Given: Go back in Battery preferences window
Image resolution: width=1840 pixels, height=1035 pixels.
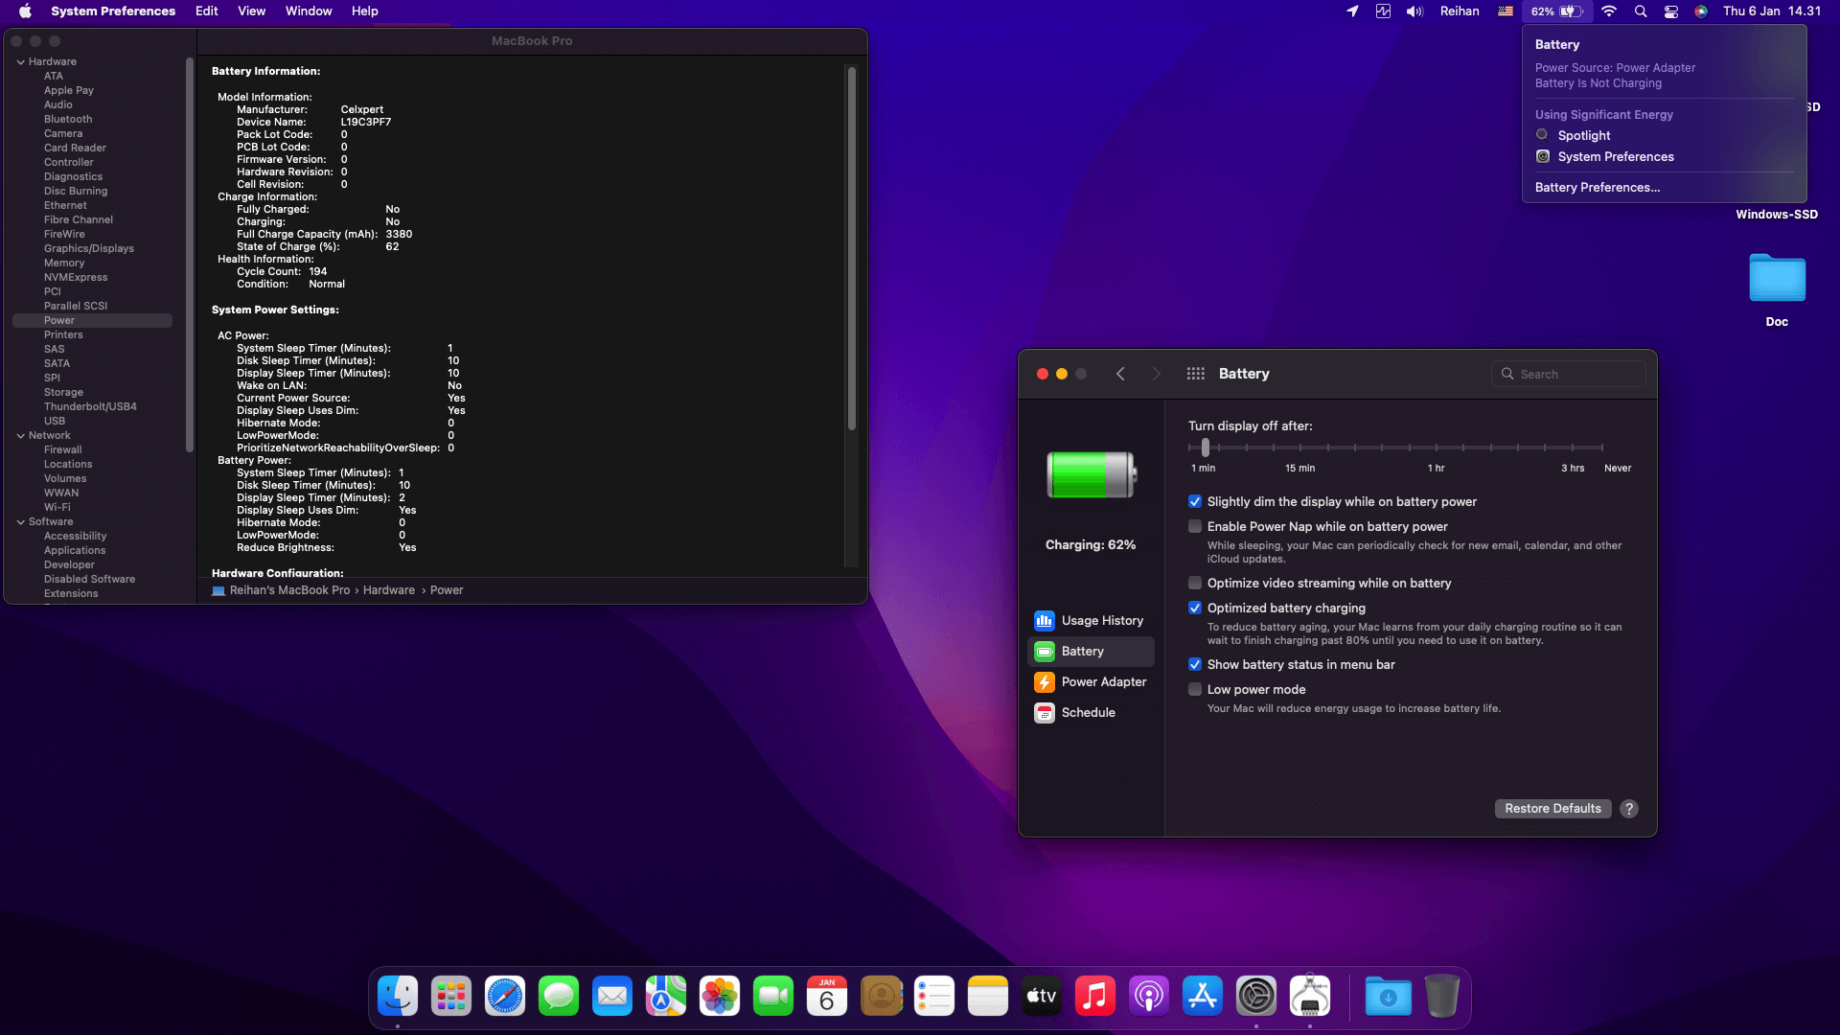Looking at the screenshot, I should [1120, 374].
